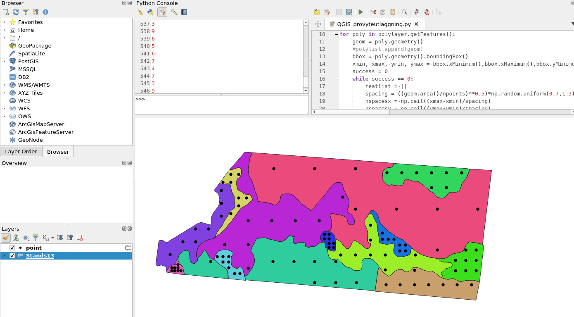
Task: Select the point layer name
Action: pyautogui.click(x=34, y=248)
